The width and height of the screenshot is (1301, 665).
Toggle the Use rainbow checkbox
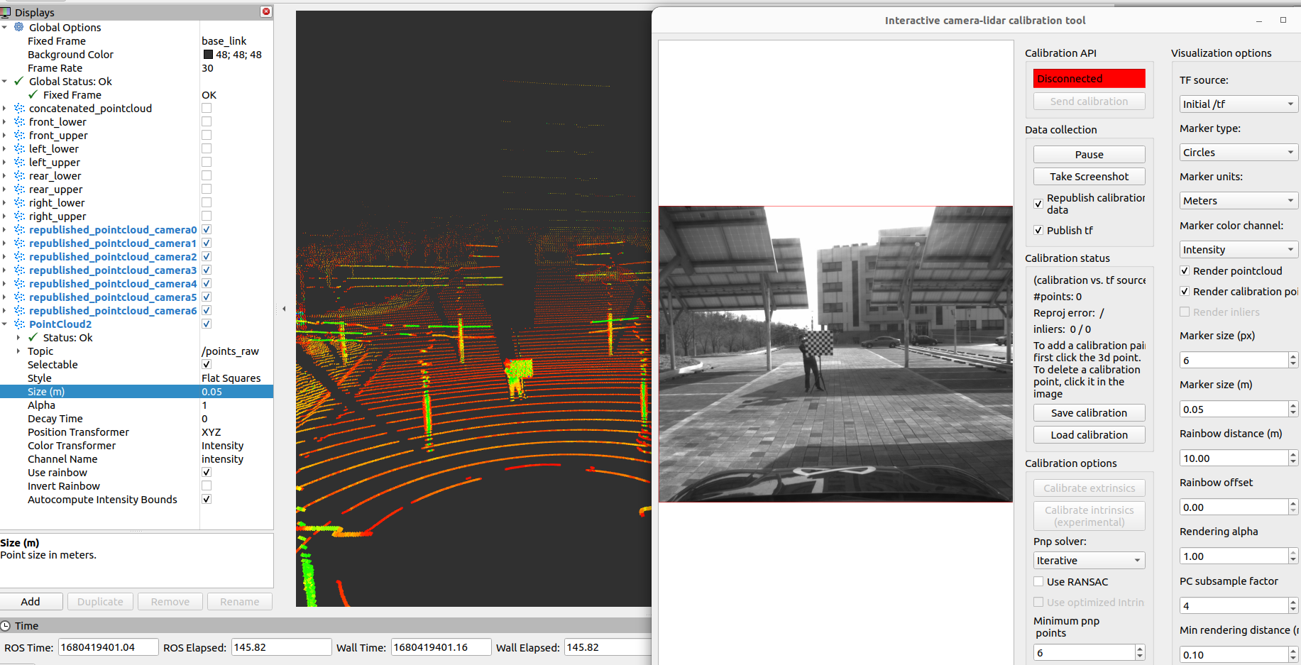[x=207, y=472]
